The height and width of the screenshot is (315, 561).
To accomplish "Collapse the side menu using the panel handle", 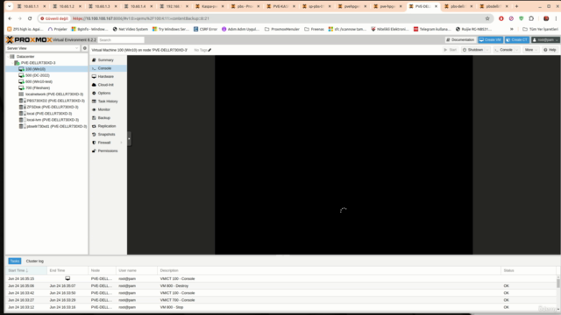I will (129, 138).
